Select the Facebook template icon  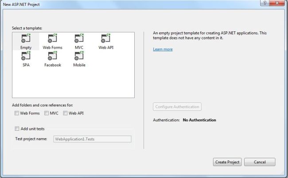click(53, 56)
